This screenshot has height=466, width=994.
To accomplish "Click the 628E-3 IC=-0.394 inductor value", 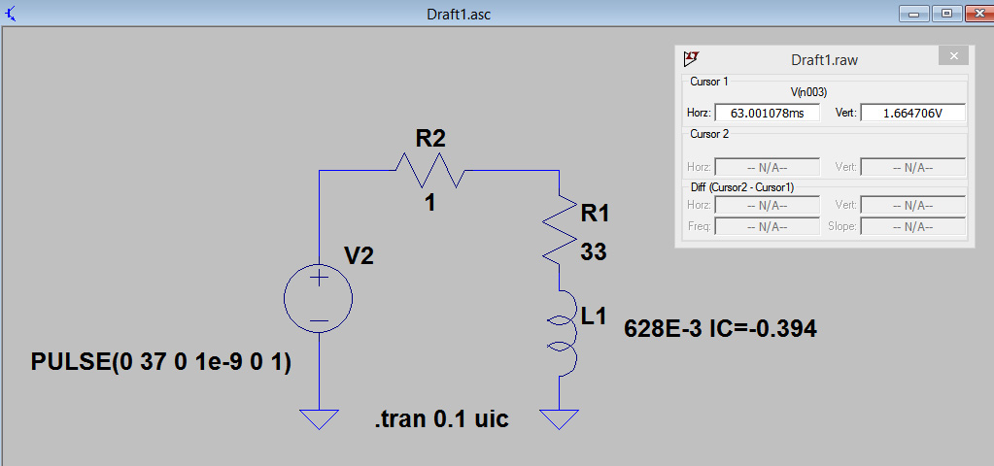I will click(x=720, y=328).
